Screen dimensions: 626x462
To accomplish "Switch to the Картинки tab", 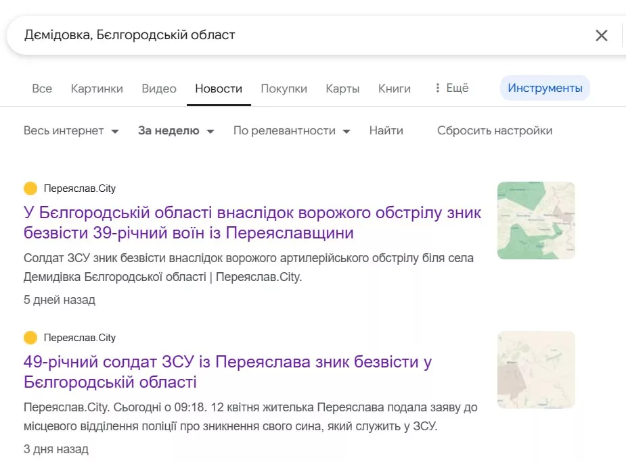I will point(97,88).
